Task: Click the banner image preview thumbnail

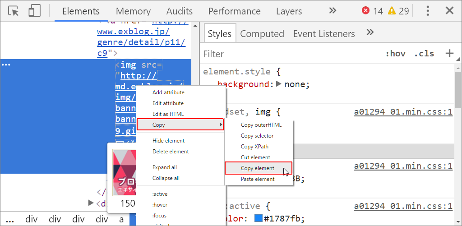Action: click(x=124, y=172)
